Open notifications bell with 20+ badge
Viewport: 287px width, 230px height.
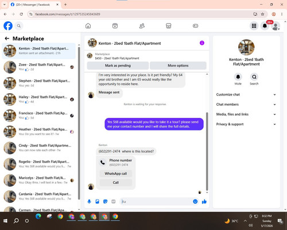pos(265,26)
